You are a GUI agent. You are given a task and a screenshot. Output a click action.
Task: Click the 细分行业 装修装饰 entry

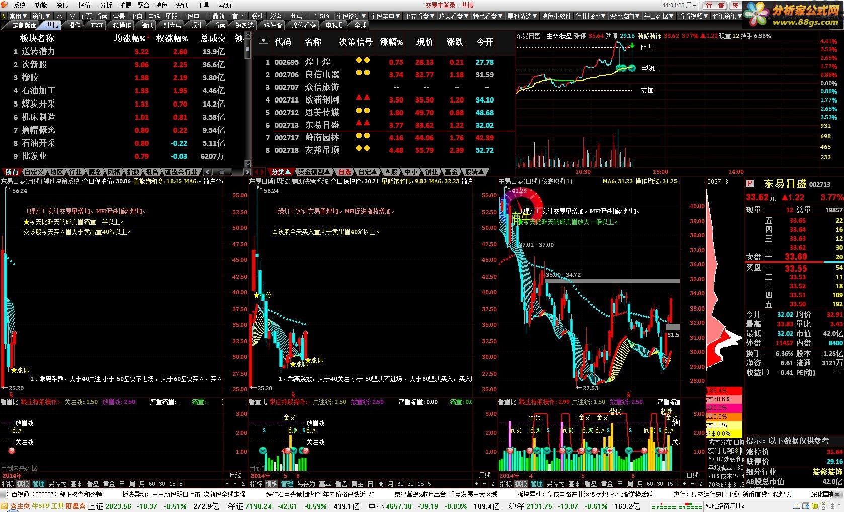pos(795,472)
